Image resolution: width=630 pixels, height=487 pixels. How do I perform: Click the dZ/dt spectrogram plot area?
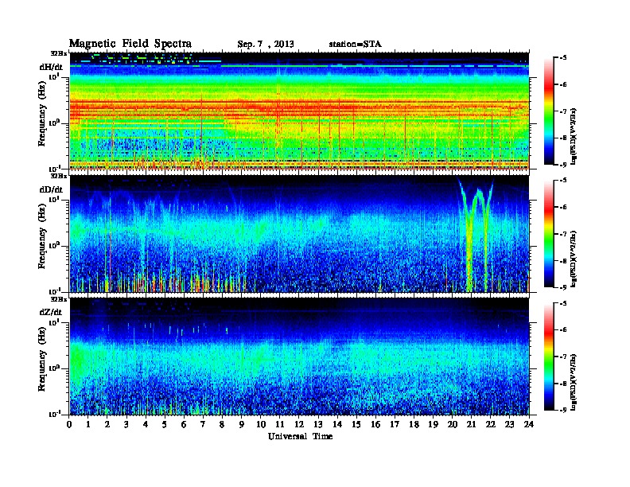299,356
